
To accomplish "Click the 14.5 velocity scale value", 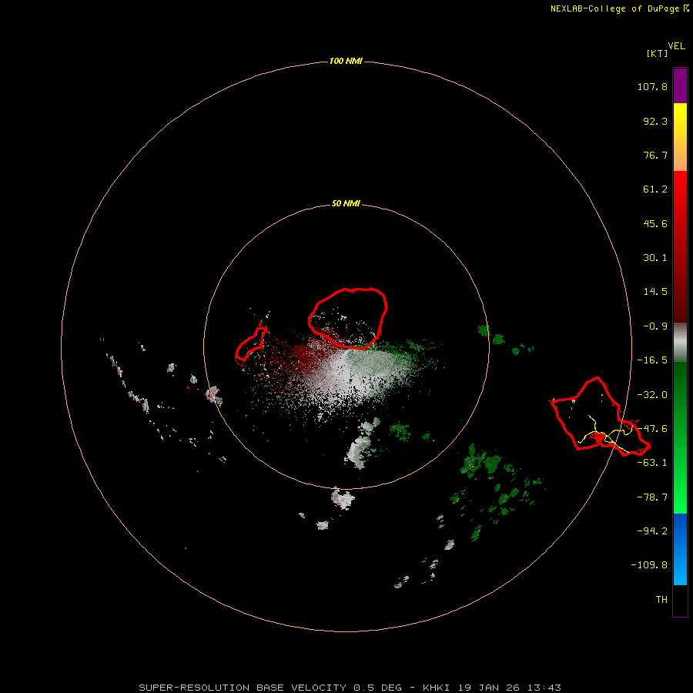I will pyautogui.click(x=655, y=292).
